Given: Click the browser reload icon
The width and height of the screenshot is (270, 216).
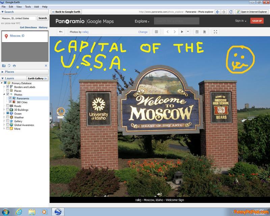Looking at the screenshot, I should [x=231, y=12].
